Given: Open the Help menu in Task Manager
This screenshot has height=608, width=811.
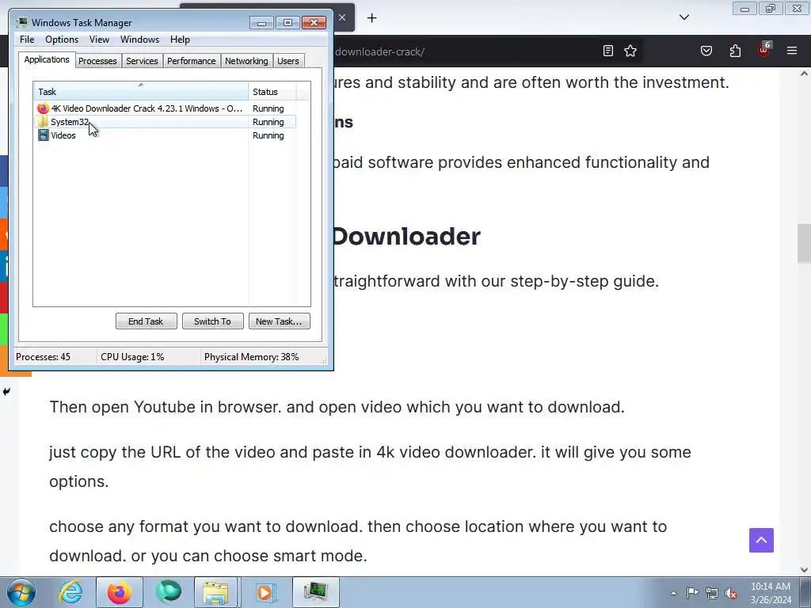Looking at the screenshot, I should coord(180,40).
